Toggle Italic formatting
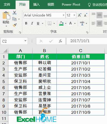 coord(32,23)
